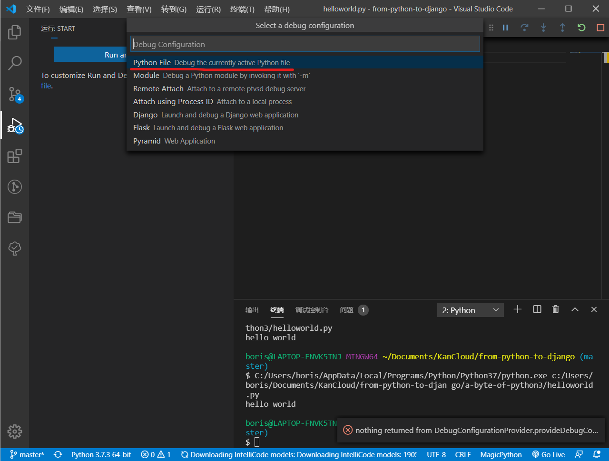Change CRLF end of line sequence
This screenshot has width=609, height=461.
(463, 454)
